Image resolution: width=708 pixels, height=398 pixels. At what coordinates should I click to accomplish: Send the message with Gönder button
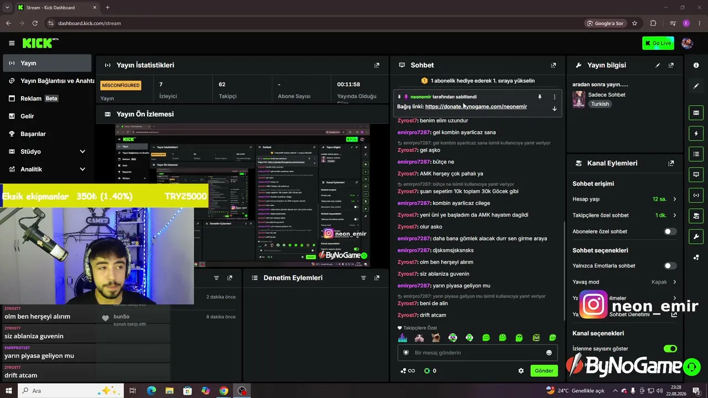[544, 371]
